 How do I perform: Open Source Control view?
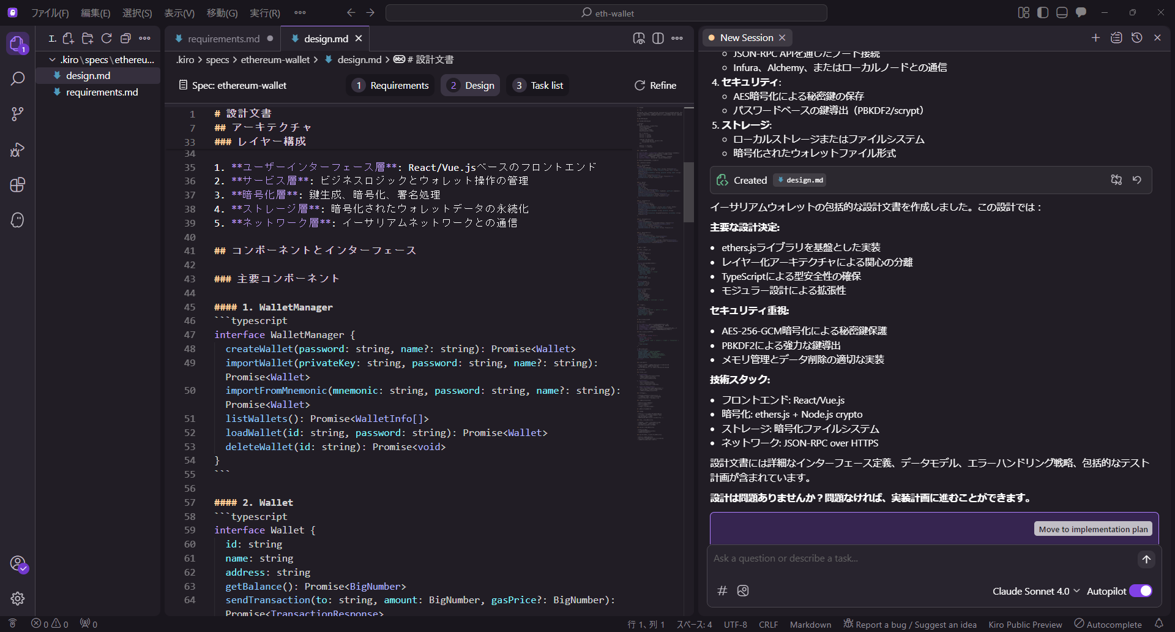coord(17,114)
